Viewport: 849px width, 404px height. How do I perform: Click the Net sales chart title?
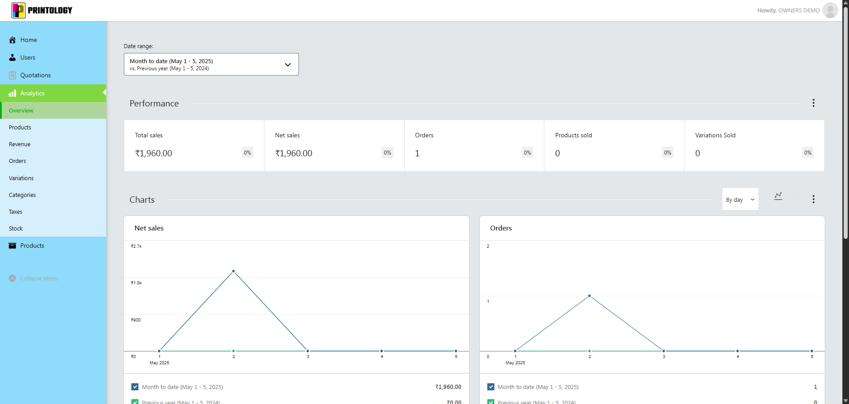click(x=149, y=228)
